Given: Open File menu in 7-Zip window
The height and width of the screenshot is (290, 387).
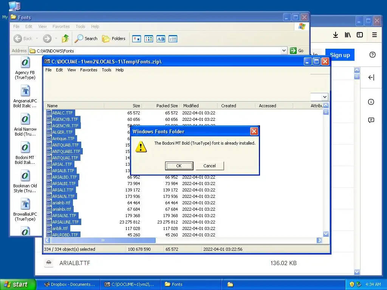Looking at the screenshot, I should (x=48, y=70).
